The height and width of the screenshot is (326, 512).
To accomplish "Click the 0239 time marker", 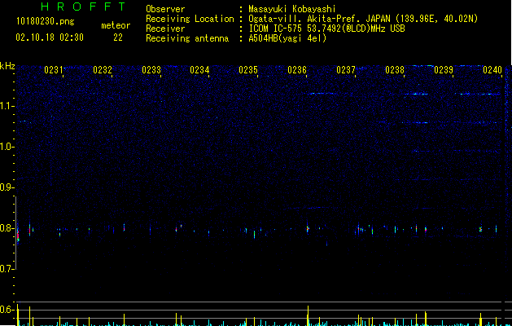I will tap(444, 70).
